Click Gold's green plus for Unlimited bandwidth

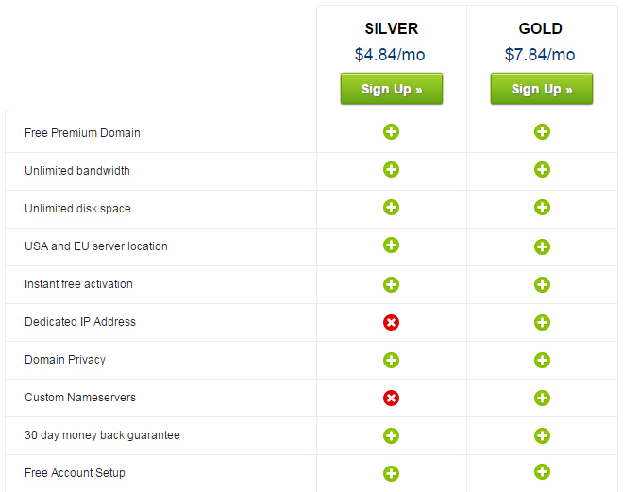(x=542, y=170)
